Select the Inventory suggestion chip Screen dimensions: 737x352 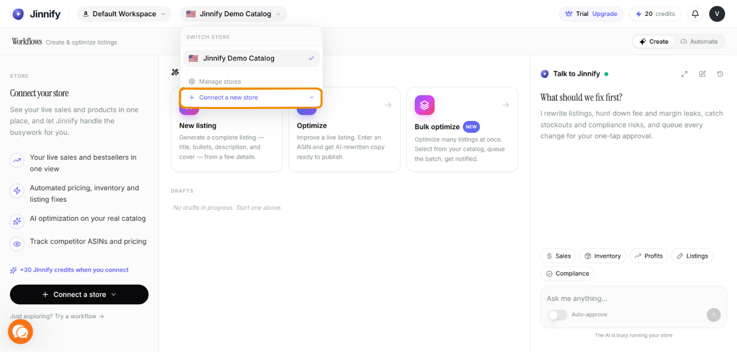tap(603, 256)
